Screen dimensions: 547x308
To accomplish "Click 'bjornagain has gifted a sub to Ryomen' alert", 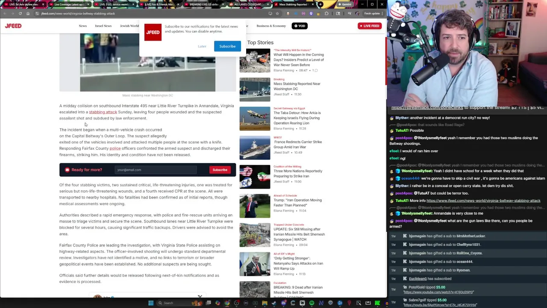I will pos(439,270).
